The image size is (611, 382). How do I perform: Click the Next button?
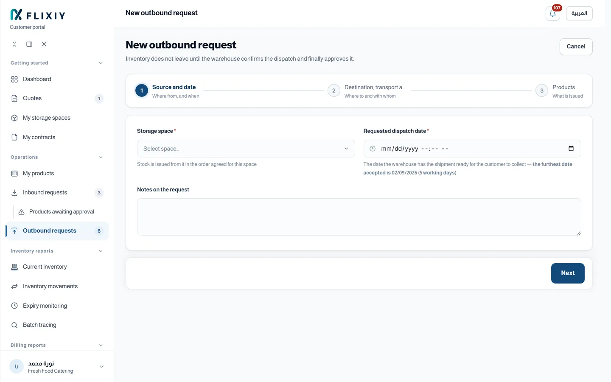tap(568, 273)
